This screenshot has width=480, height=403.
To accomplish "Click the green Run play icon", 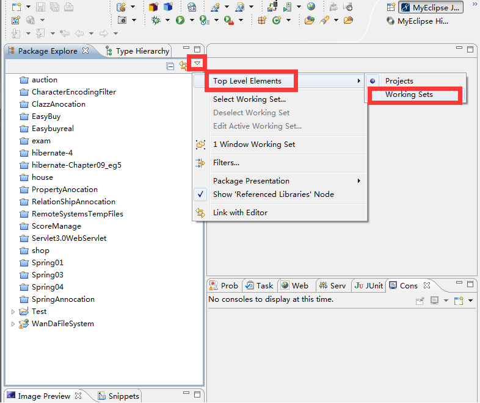I will 180,20.
